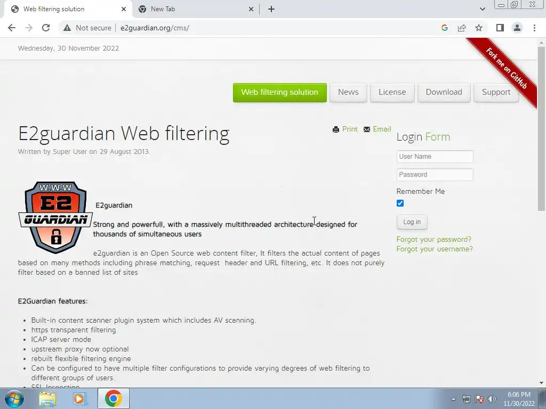Close the New Tab tab
Viewport: 546px width, 409px height.
(x=251, y=10)
